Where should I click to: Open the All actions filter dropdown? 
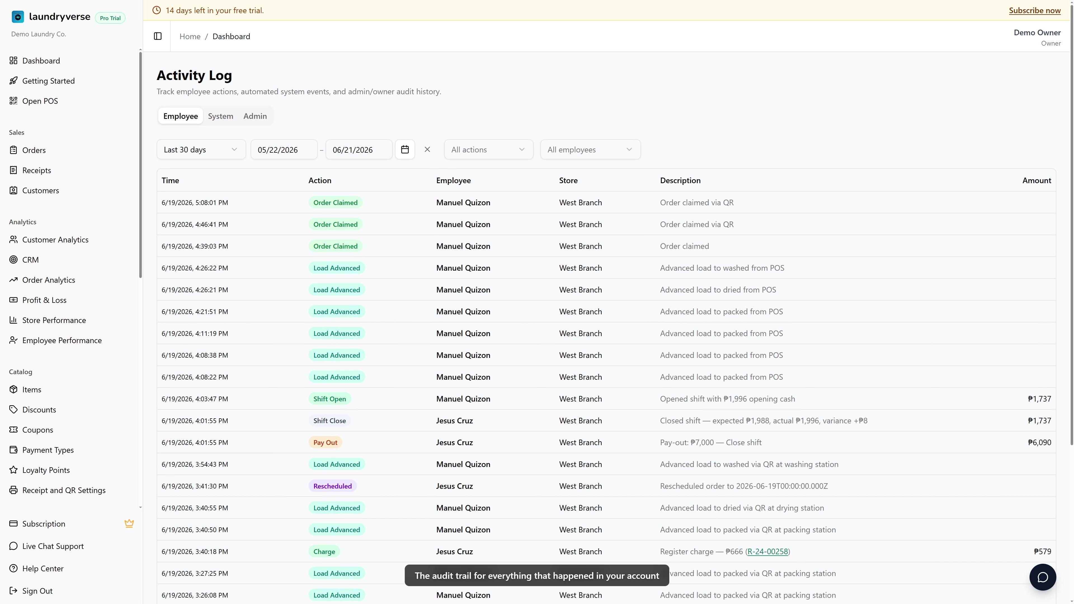489,149
